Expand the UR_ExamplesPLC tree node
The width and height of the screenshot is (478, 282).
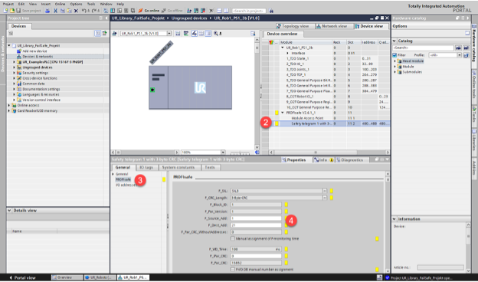[14, 62]
